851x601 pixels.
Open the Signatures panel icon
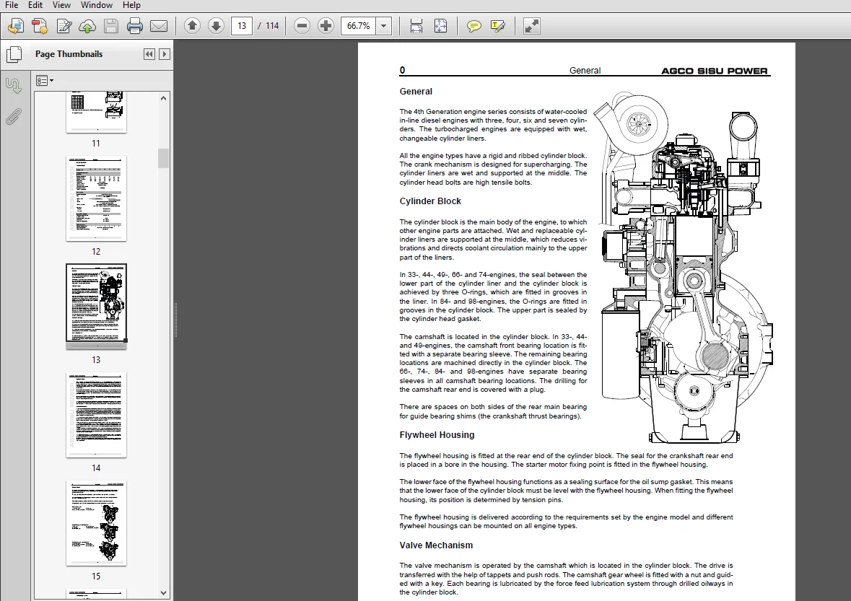point(14,85)
